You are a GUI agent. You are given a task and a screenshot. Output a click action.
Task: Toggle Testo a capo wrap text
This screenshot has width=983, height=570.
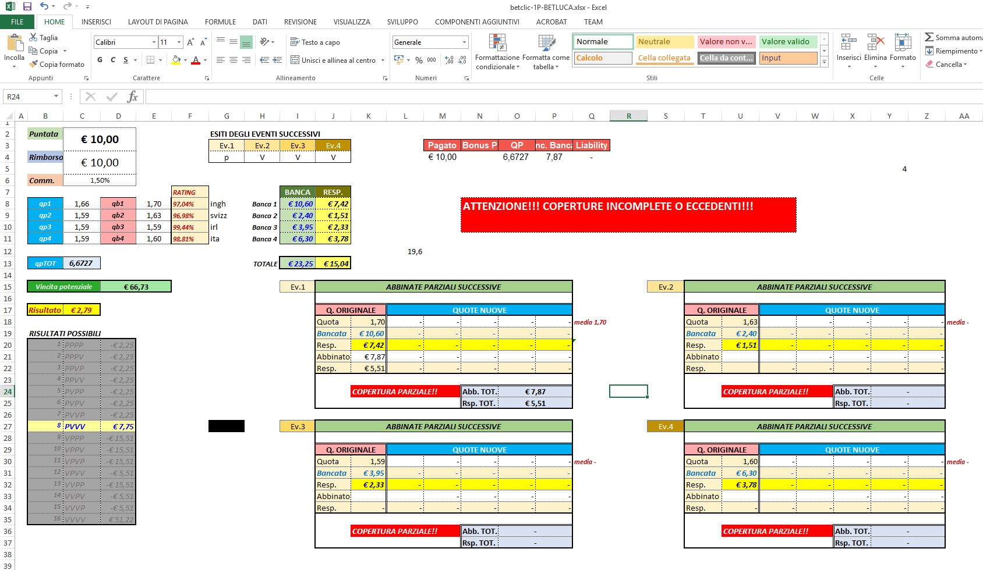pyautogui.click(x=315, y=42)
